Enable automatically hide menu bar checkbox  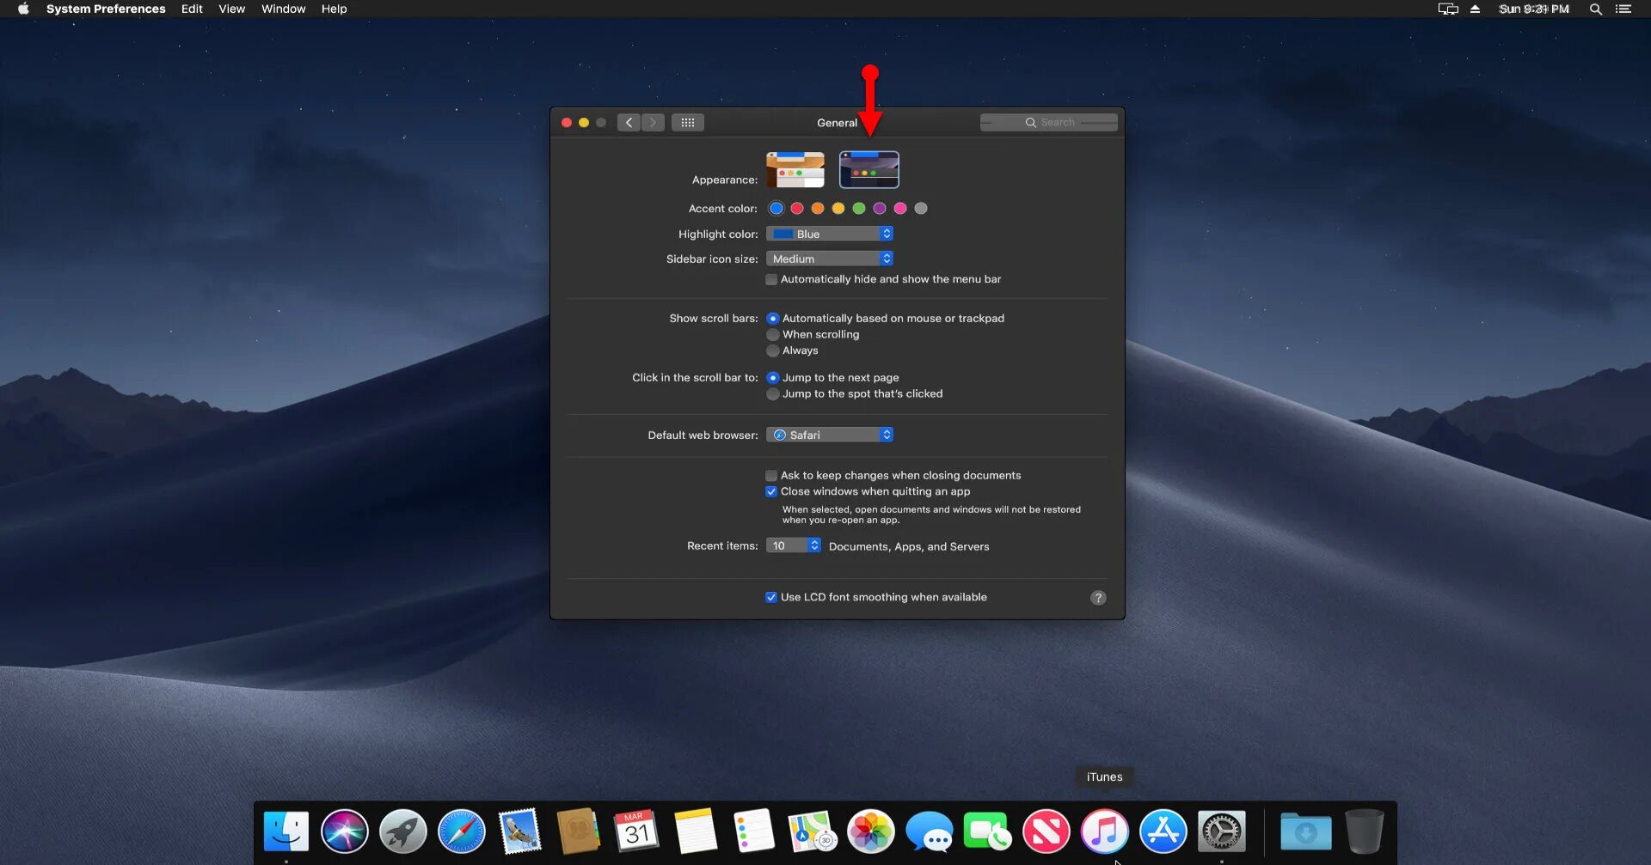771,279
